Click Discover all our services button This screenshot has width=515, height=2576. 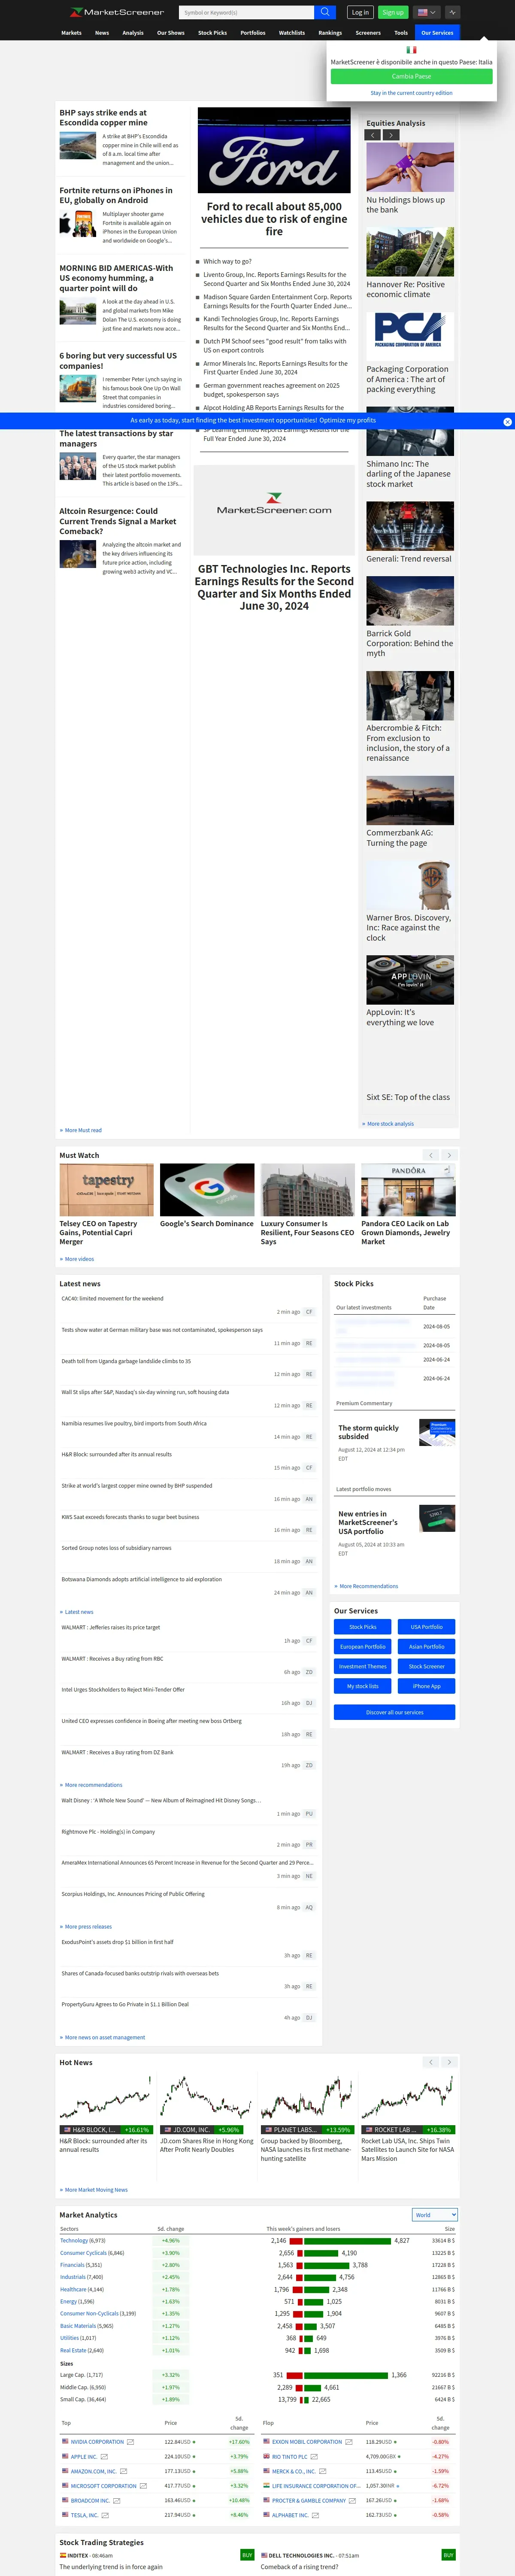[x=395, y=1712]
